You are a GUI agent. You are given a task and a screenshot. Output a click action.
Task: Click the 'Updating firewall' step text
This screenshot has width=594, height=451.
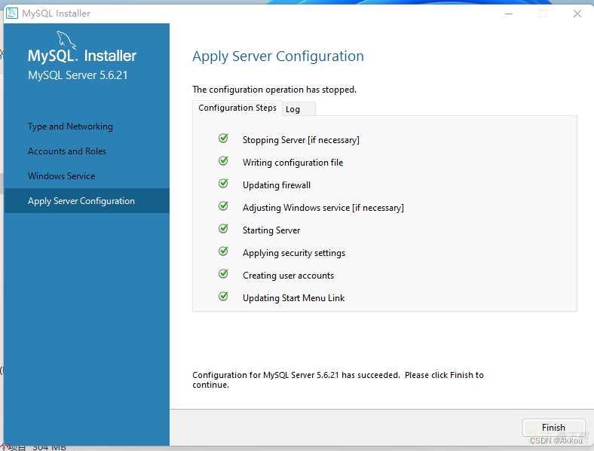point(277,185)
